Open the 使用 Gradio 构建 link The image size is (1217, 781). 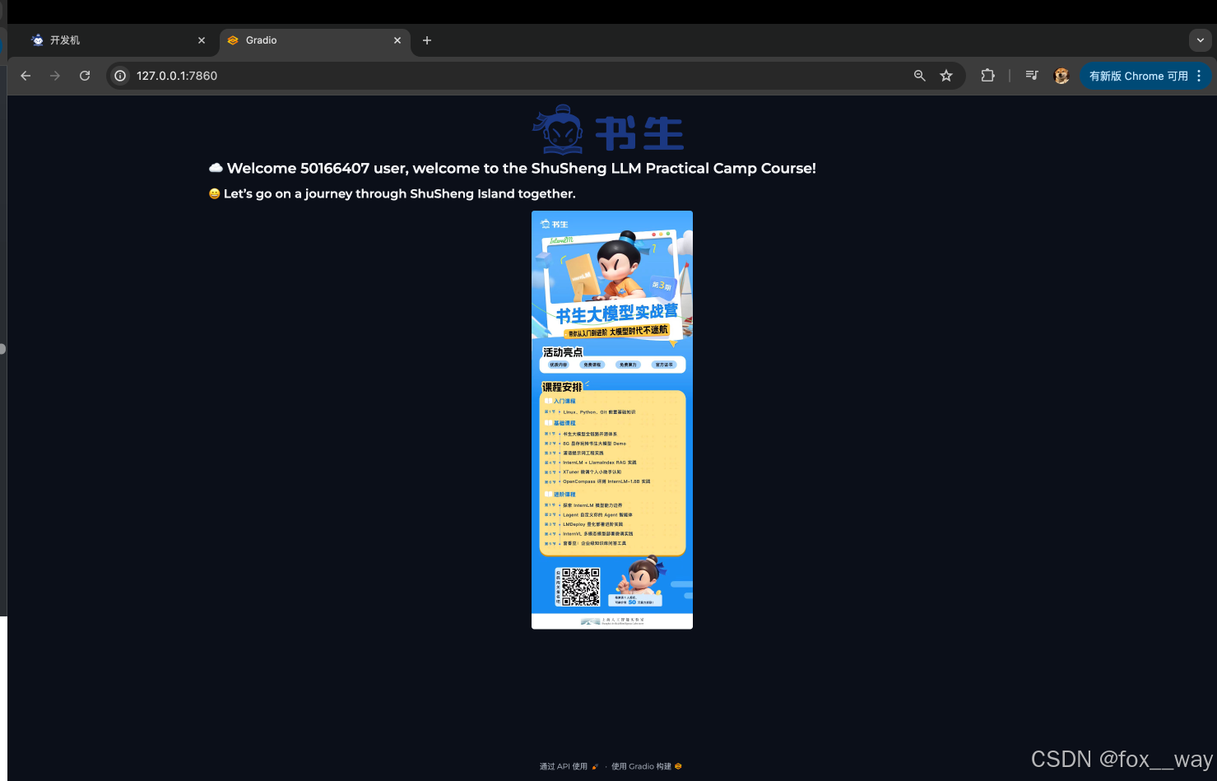[x=647, y=766]
